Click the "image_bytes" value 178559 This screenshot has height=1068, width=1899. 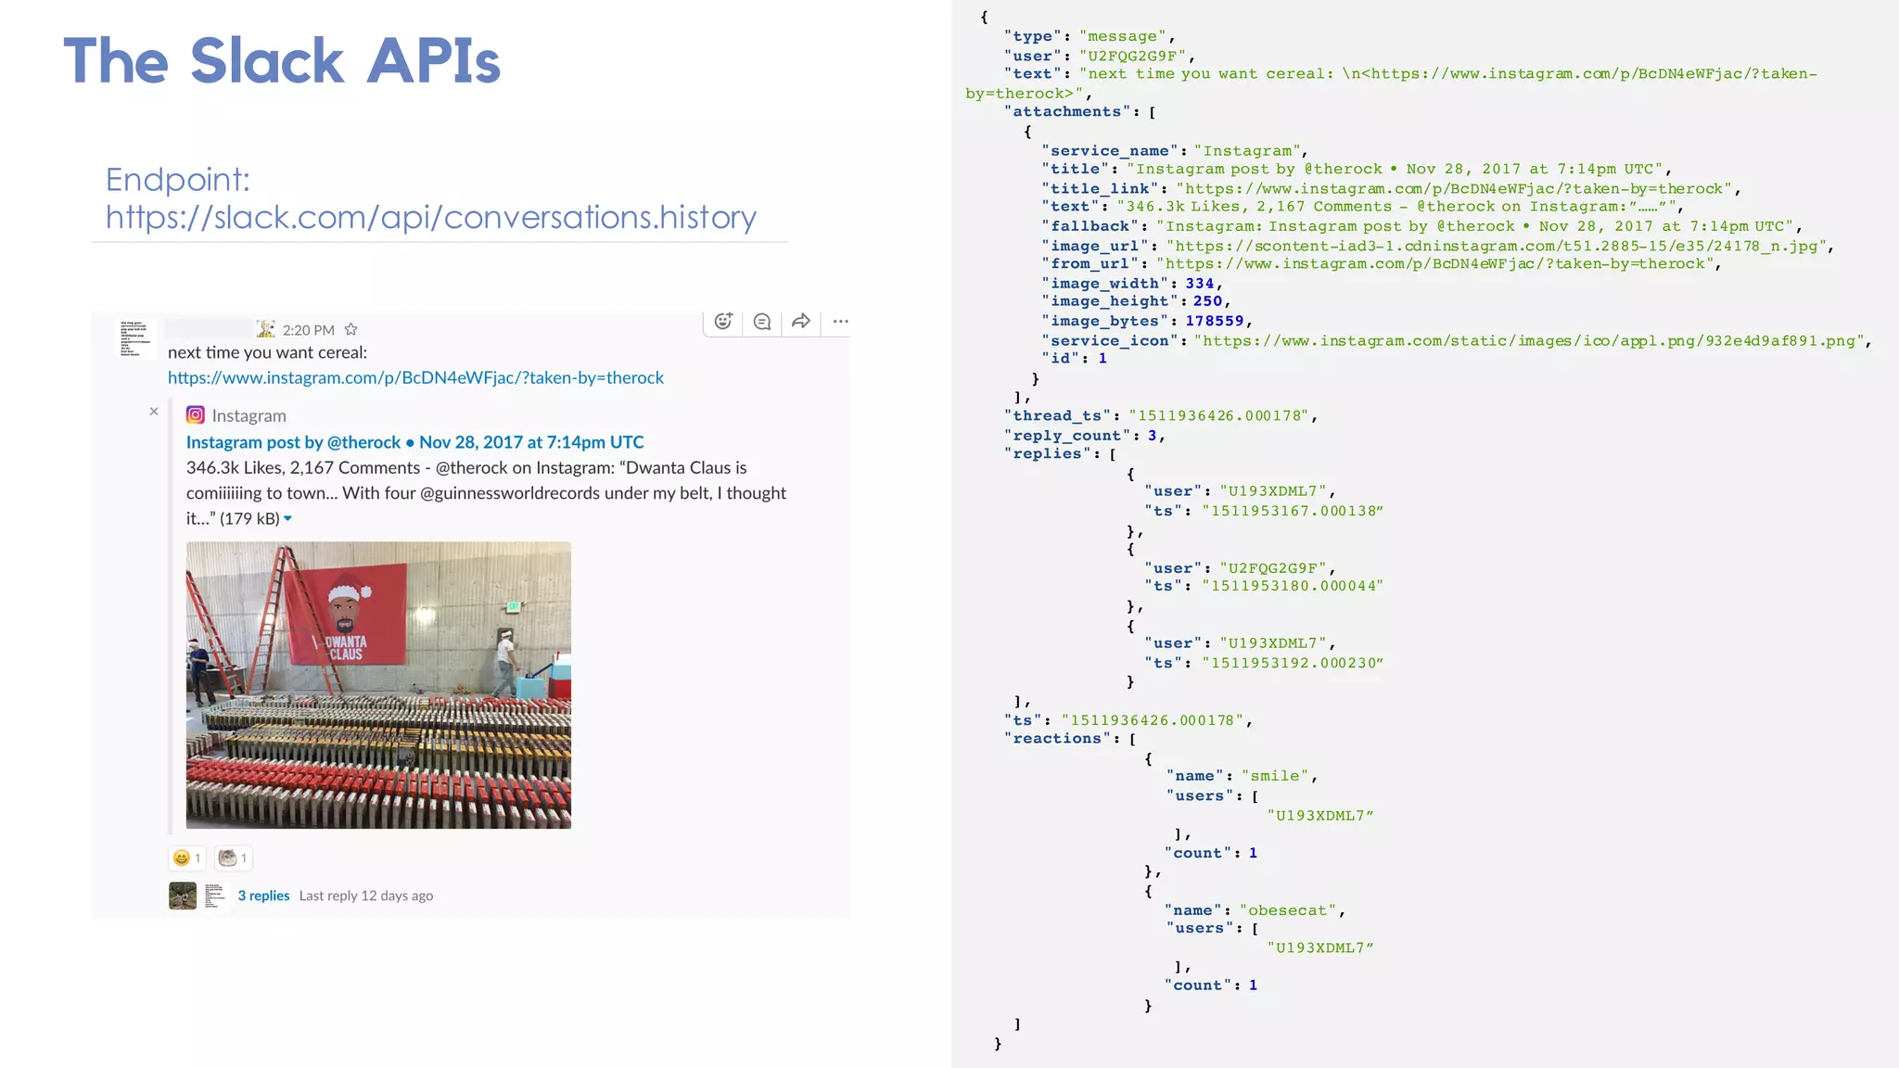(x=1214, y=321)
